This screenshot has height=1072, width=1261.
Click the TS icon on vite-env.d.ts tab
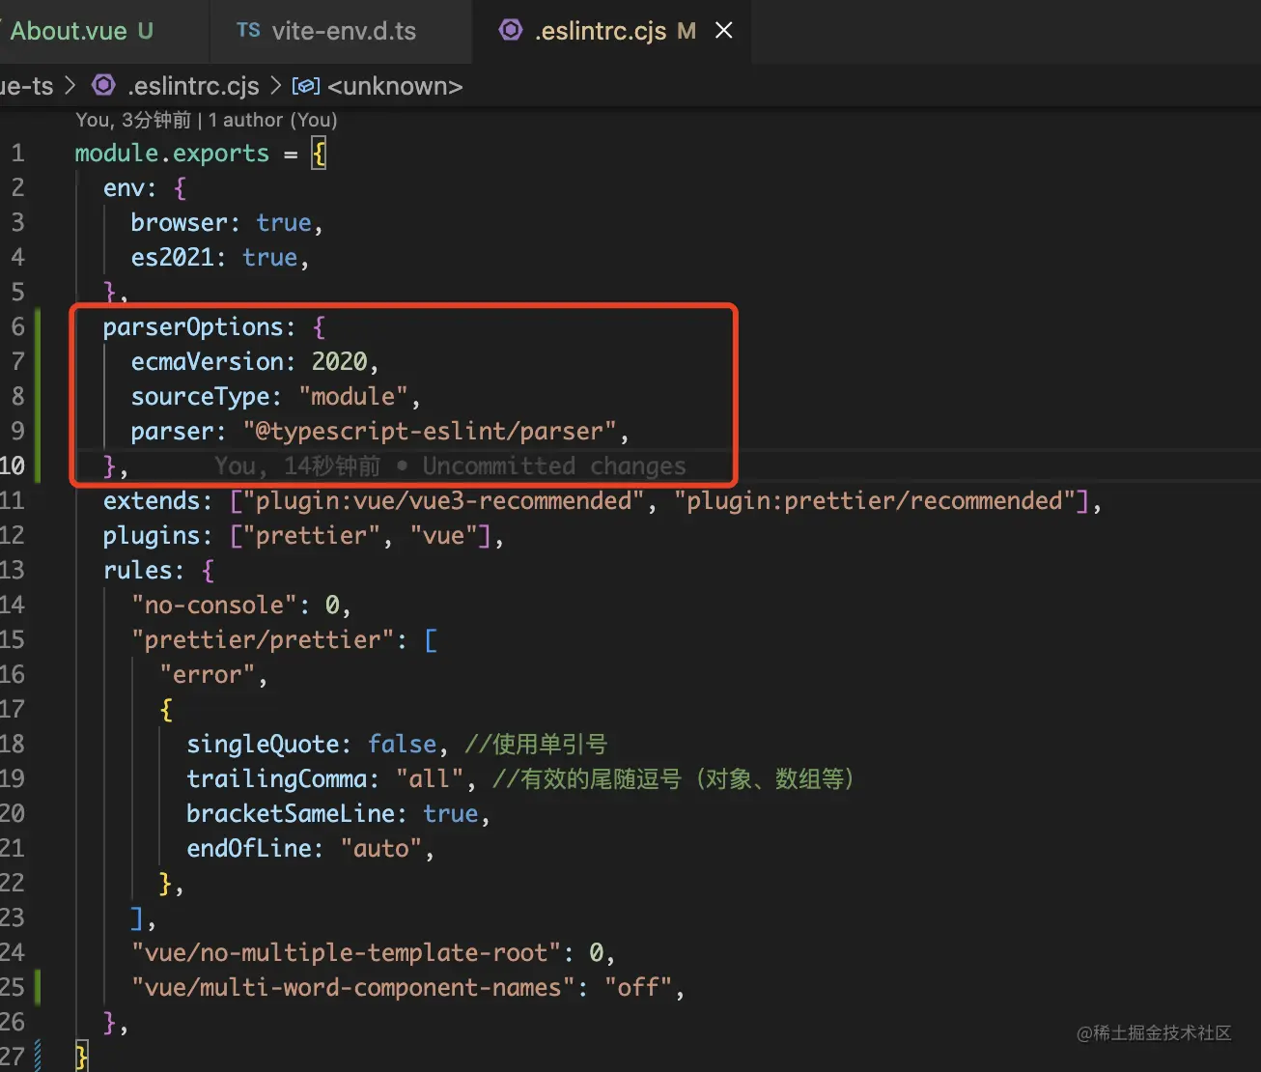[x=248, y=31]
